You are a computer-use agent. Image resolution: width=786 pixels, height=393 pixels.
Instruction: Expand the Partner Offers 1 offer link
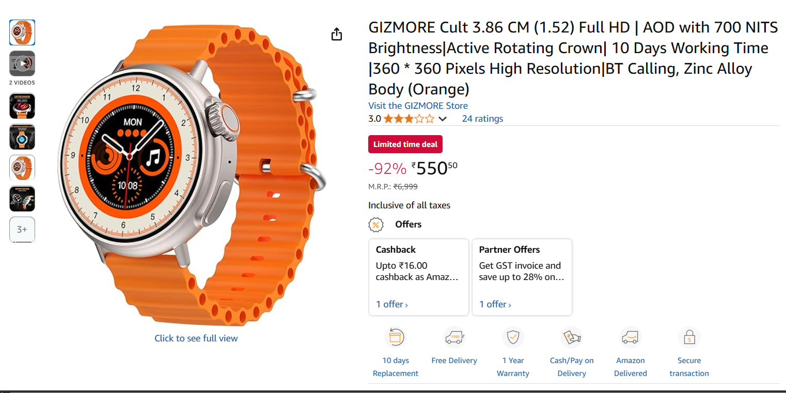coord(495,304)
